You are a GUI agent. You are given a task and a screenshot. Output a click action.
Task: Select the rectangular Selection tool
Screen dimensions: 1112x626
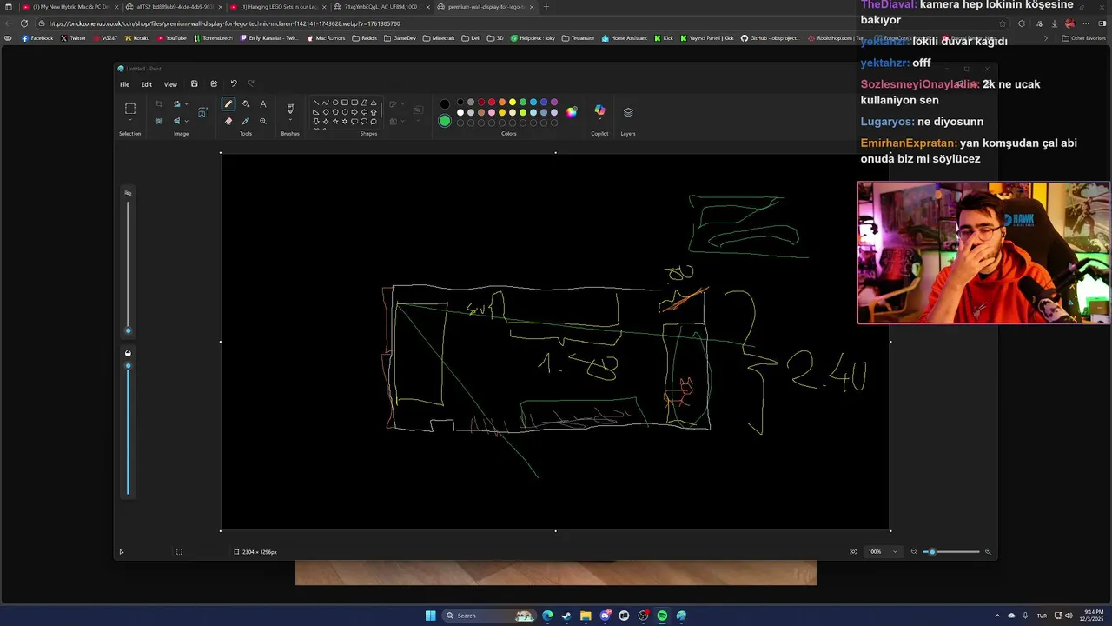(x=130, y=109)
